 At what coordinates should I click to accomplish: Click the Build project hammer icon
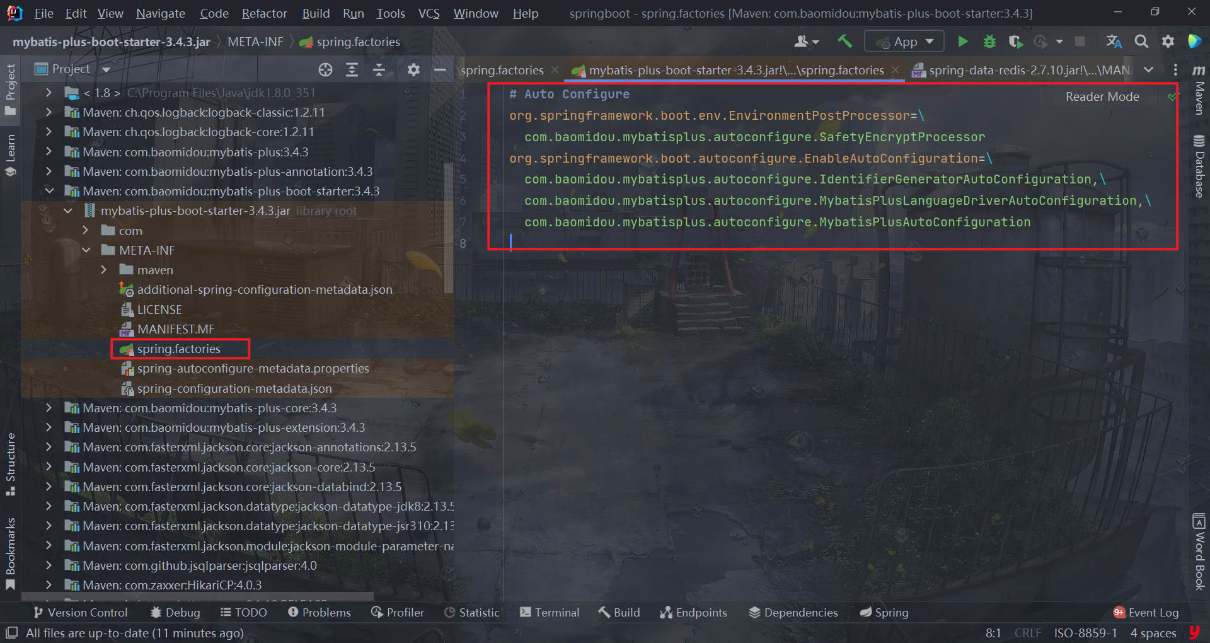[x=844, y=42]
